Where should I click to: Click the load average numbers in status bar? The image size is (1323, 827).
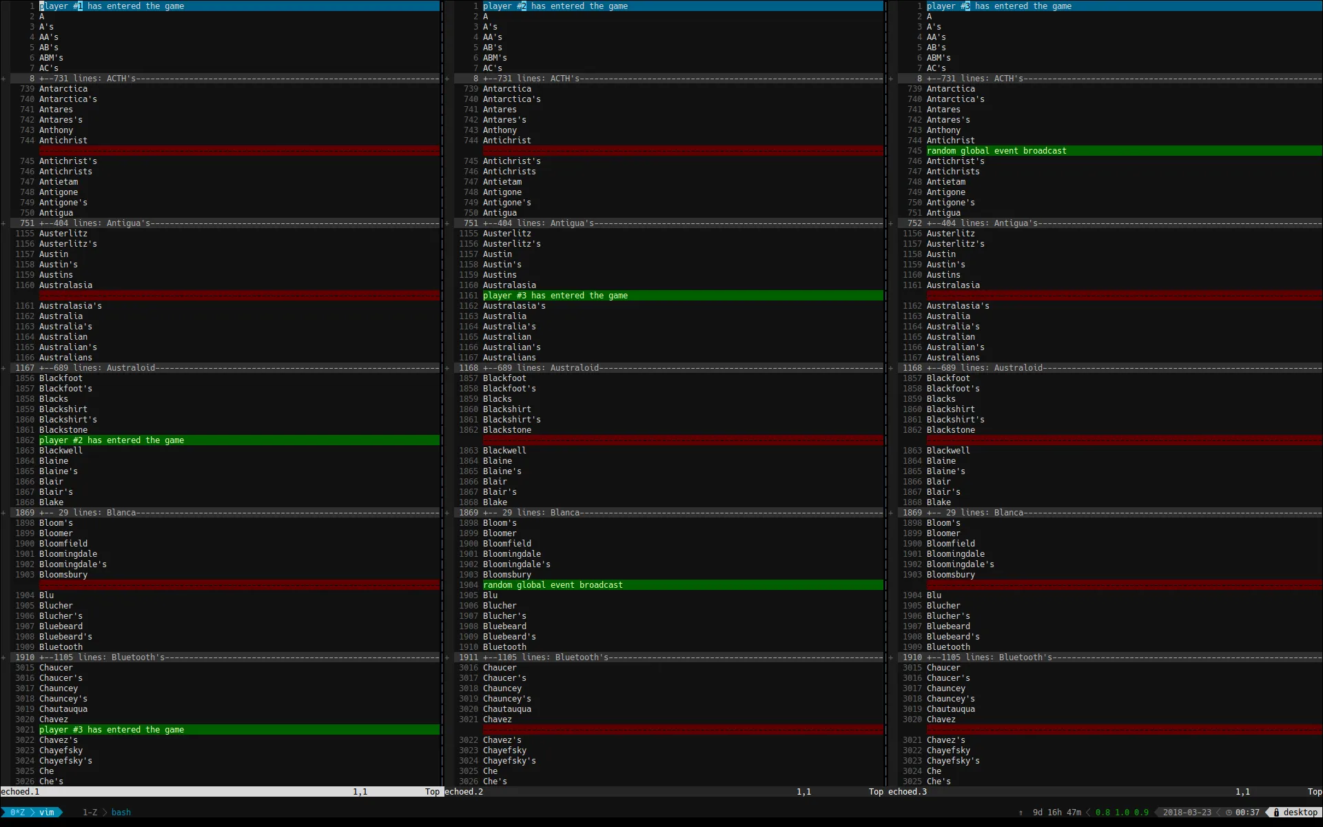point(1122,813)
